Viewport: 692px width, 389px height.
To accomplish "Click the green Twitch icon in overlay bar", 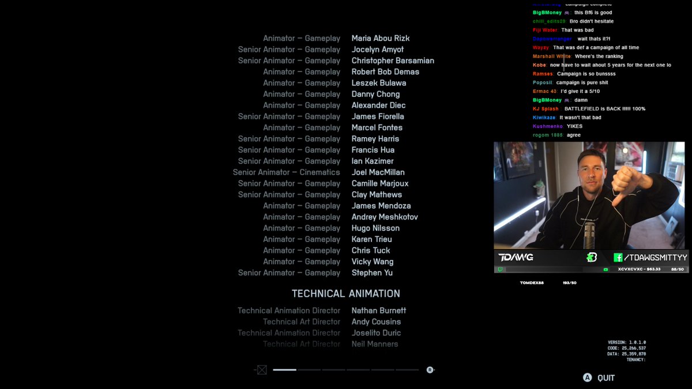I will point(500,269).
